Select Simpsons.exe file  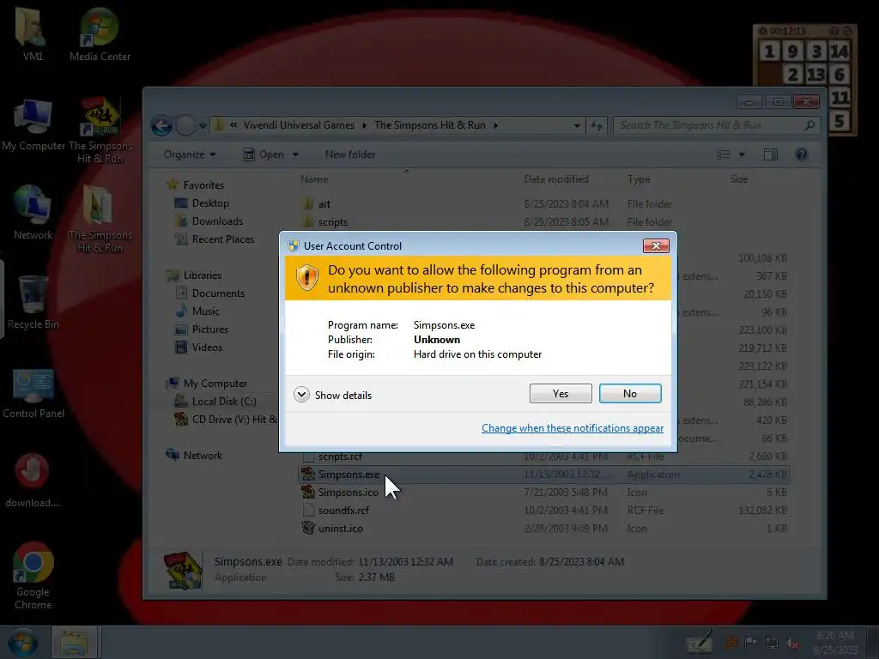pyautogui.click(x=543, y=474)
